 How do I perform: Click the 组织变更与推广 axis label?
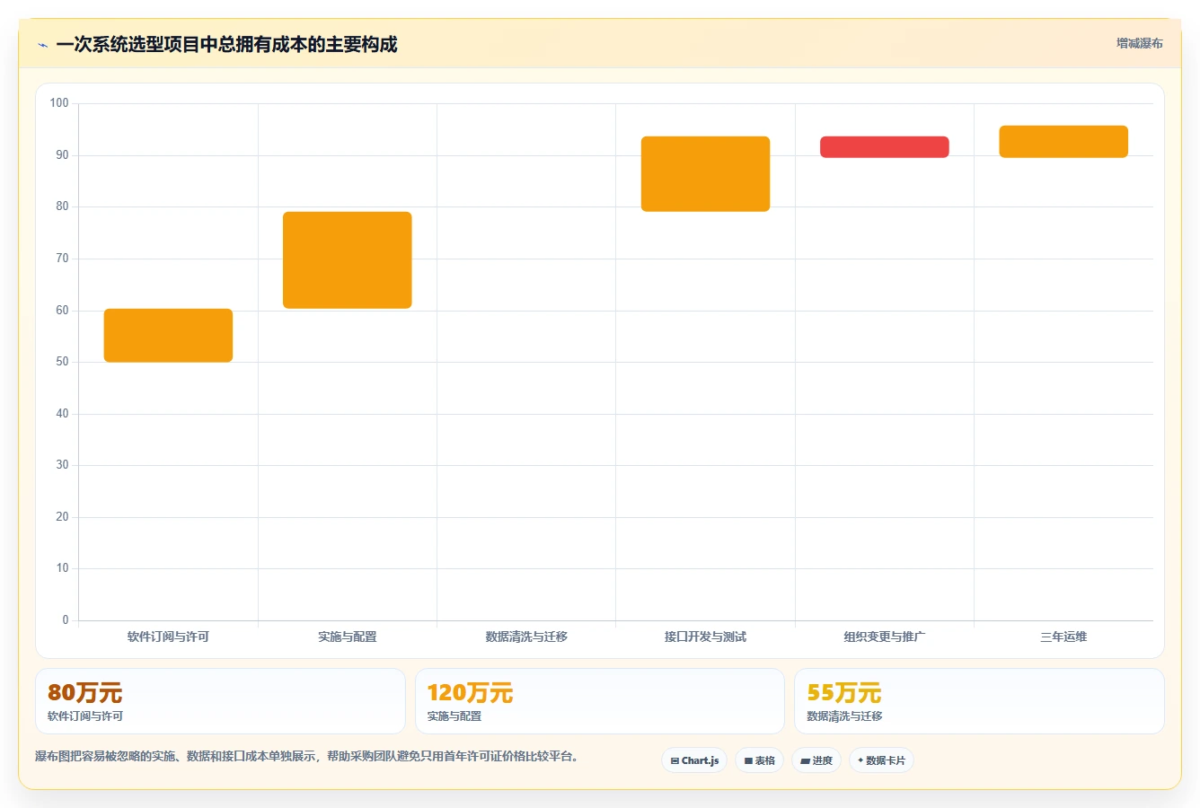pos(885,637)
